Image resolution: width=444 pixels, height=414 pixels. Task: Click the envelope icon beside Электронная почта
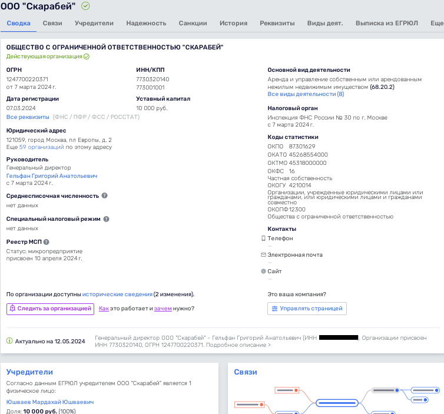point(263,255)
